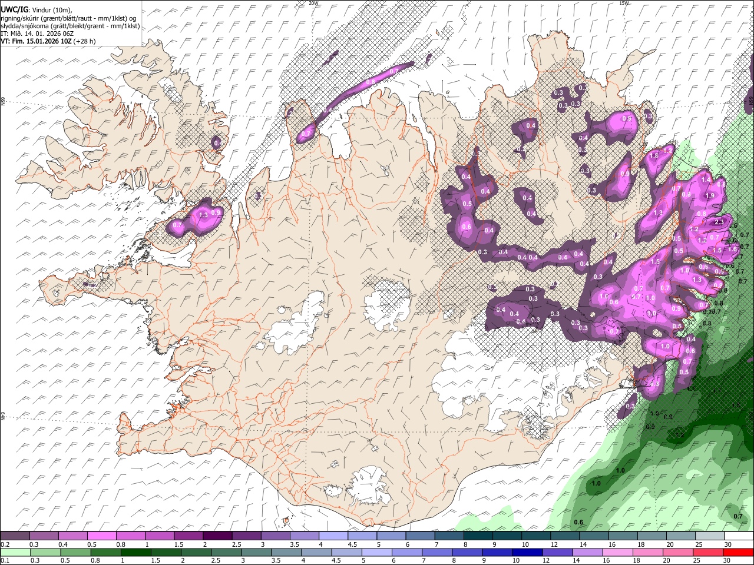The image size is (754, 565).
Task: Pick the 3–3.5 grey-green rain legend swatch
Action: 256,553
